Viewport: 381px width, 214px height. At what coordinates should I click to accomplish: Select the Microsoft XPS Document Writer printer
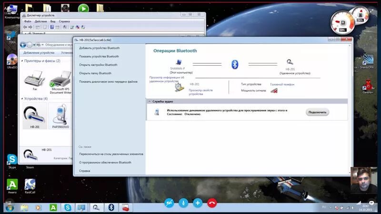tap(60, 82)
